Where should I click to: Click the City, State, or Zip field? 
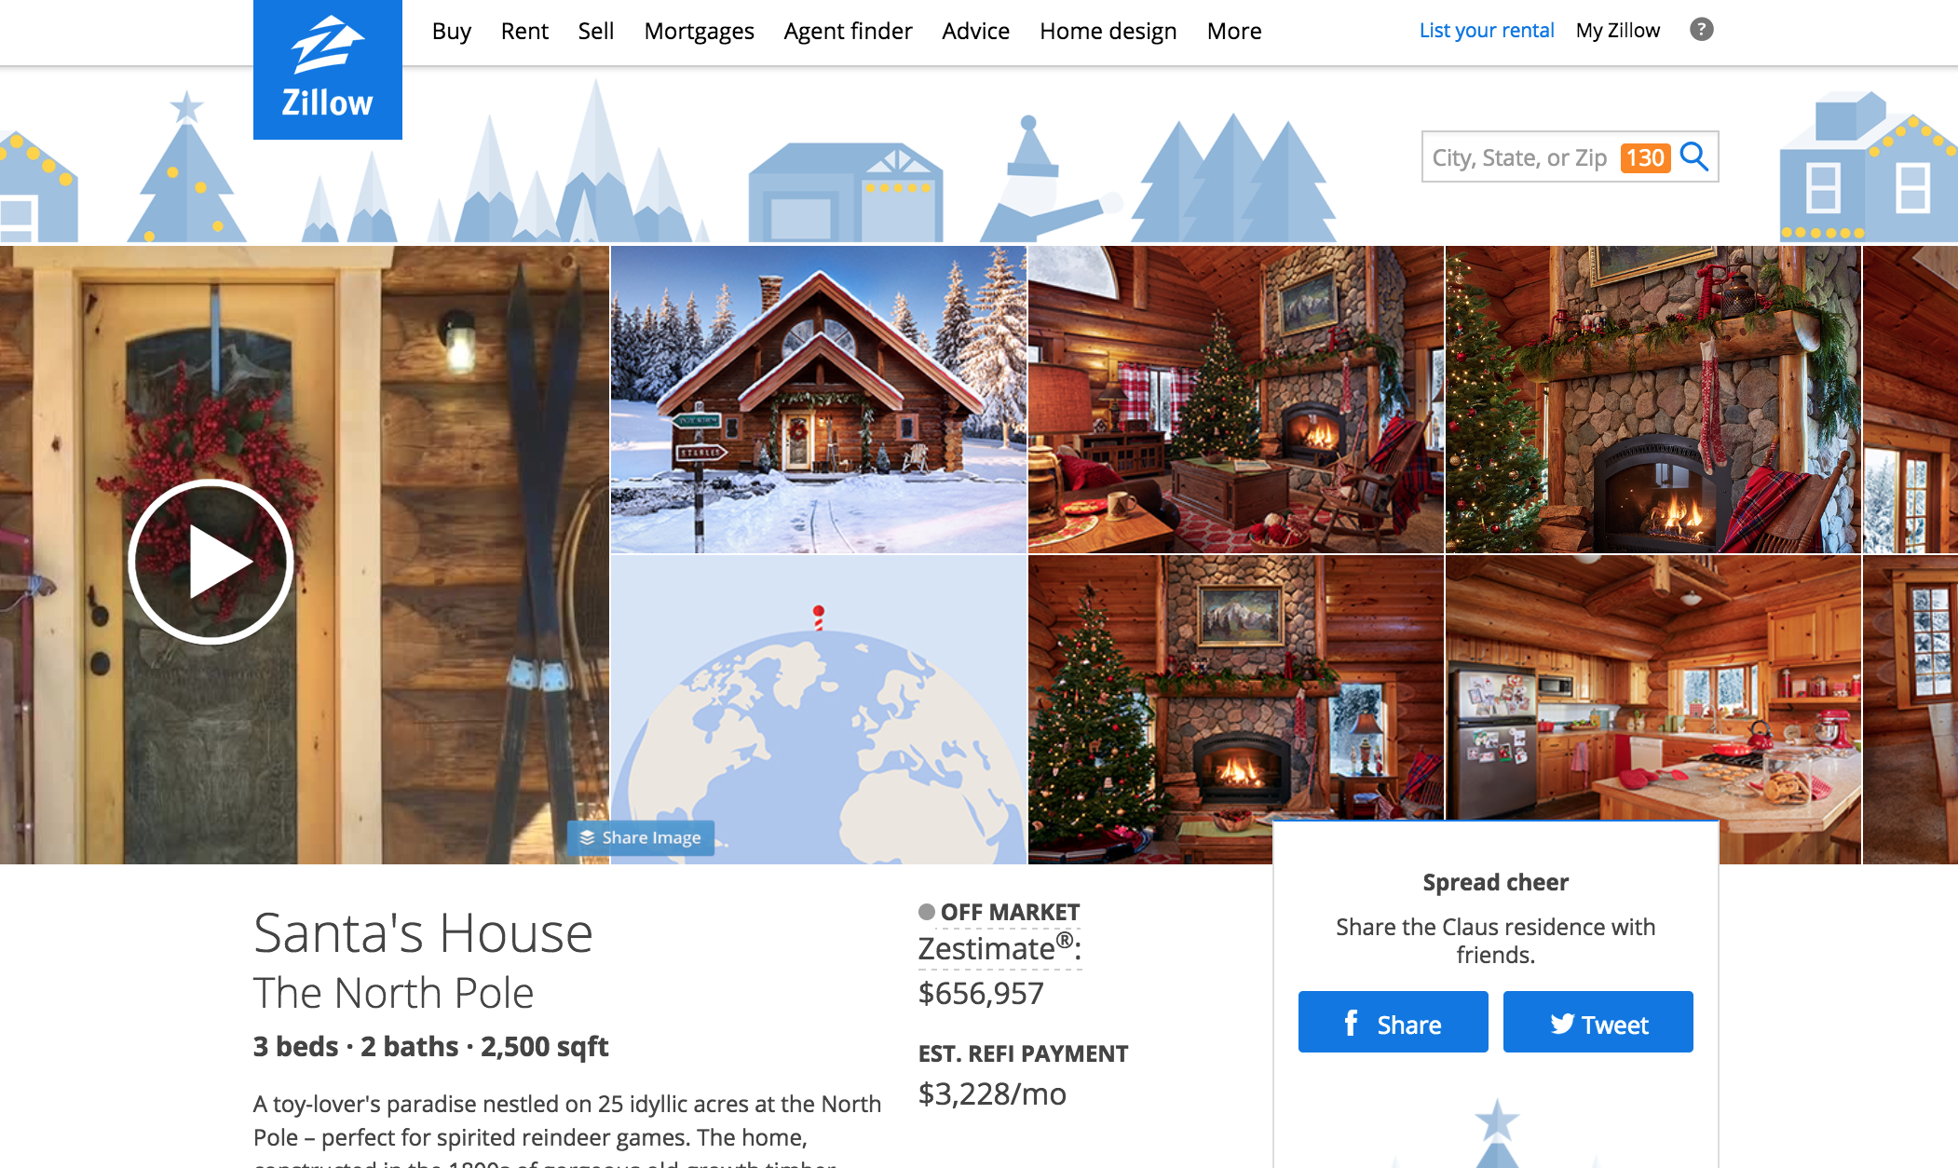[x=1520, y=157]
